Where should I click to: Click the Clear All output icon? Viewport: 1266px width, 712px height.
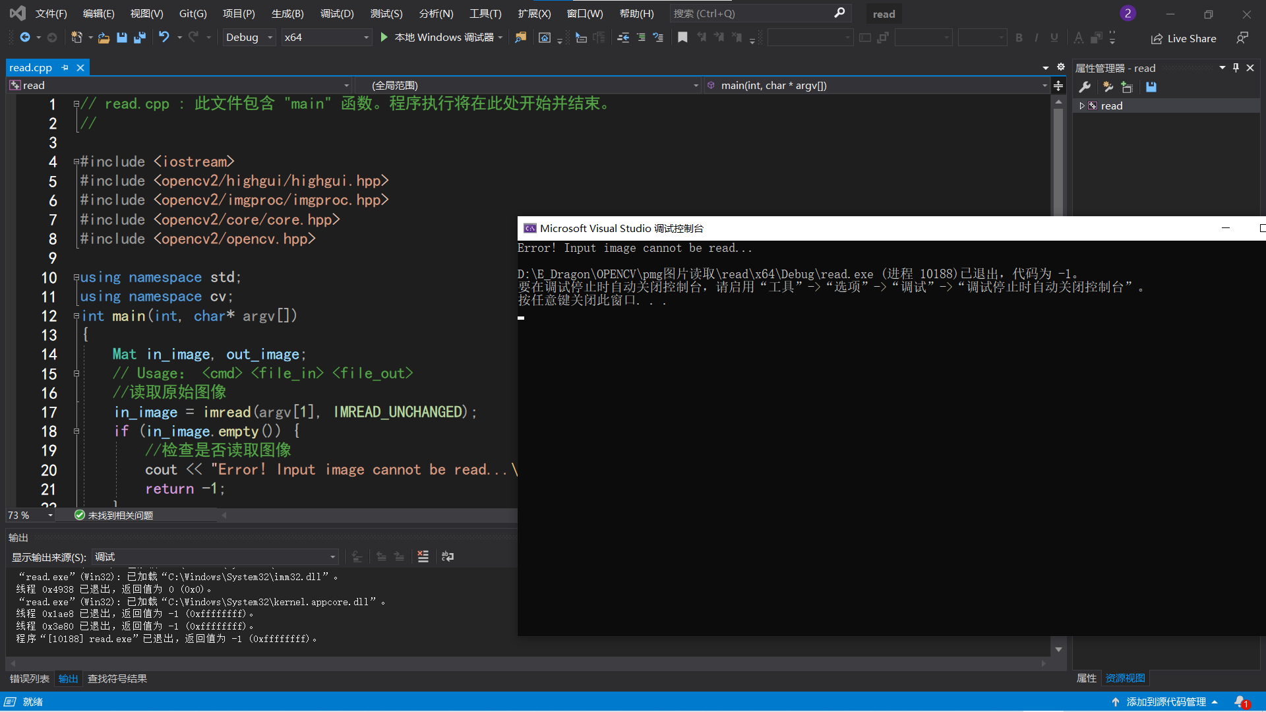(x=423, y=556)
